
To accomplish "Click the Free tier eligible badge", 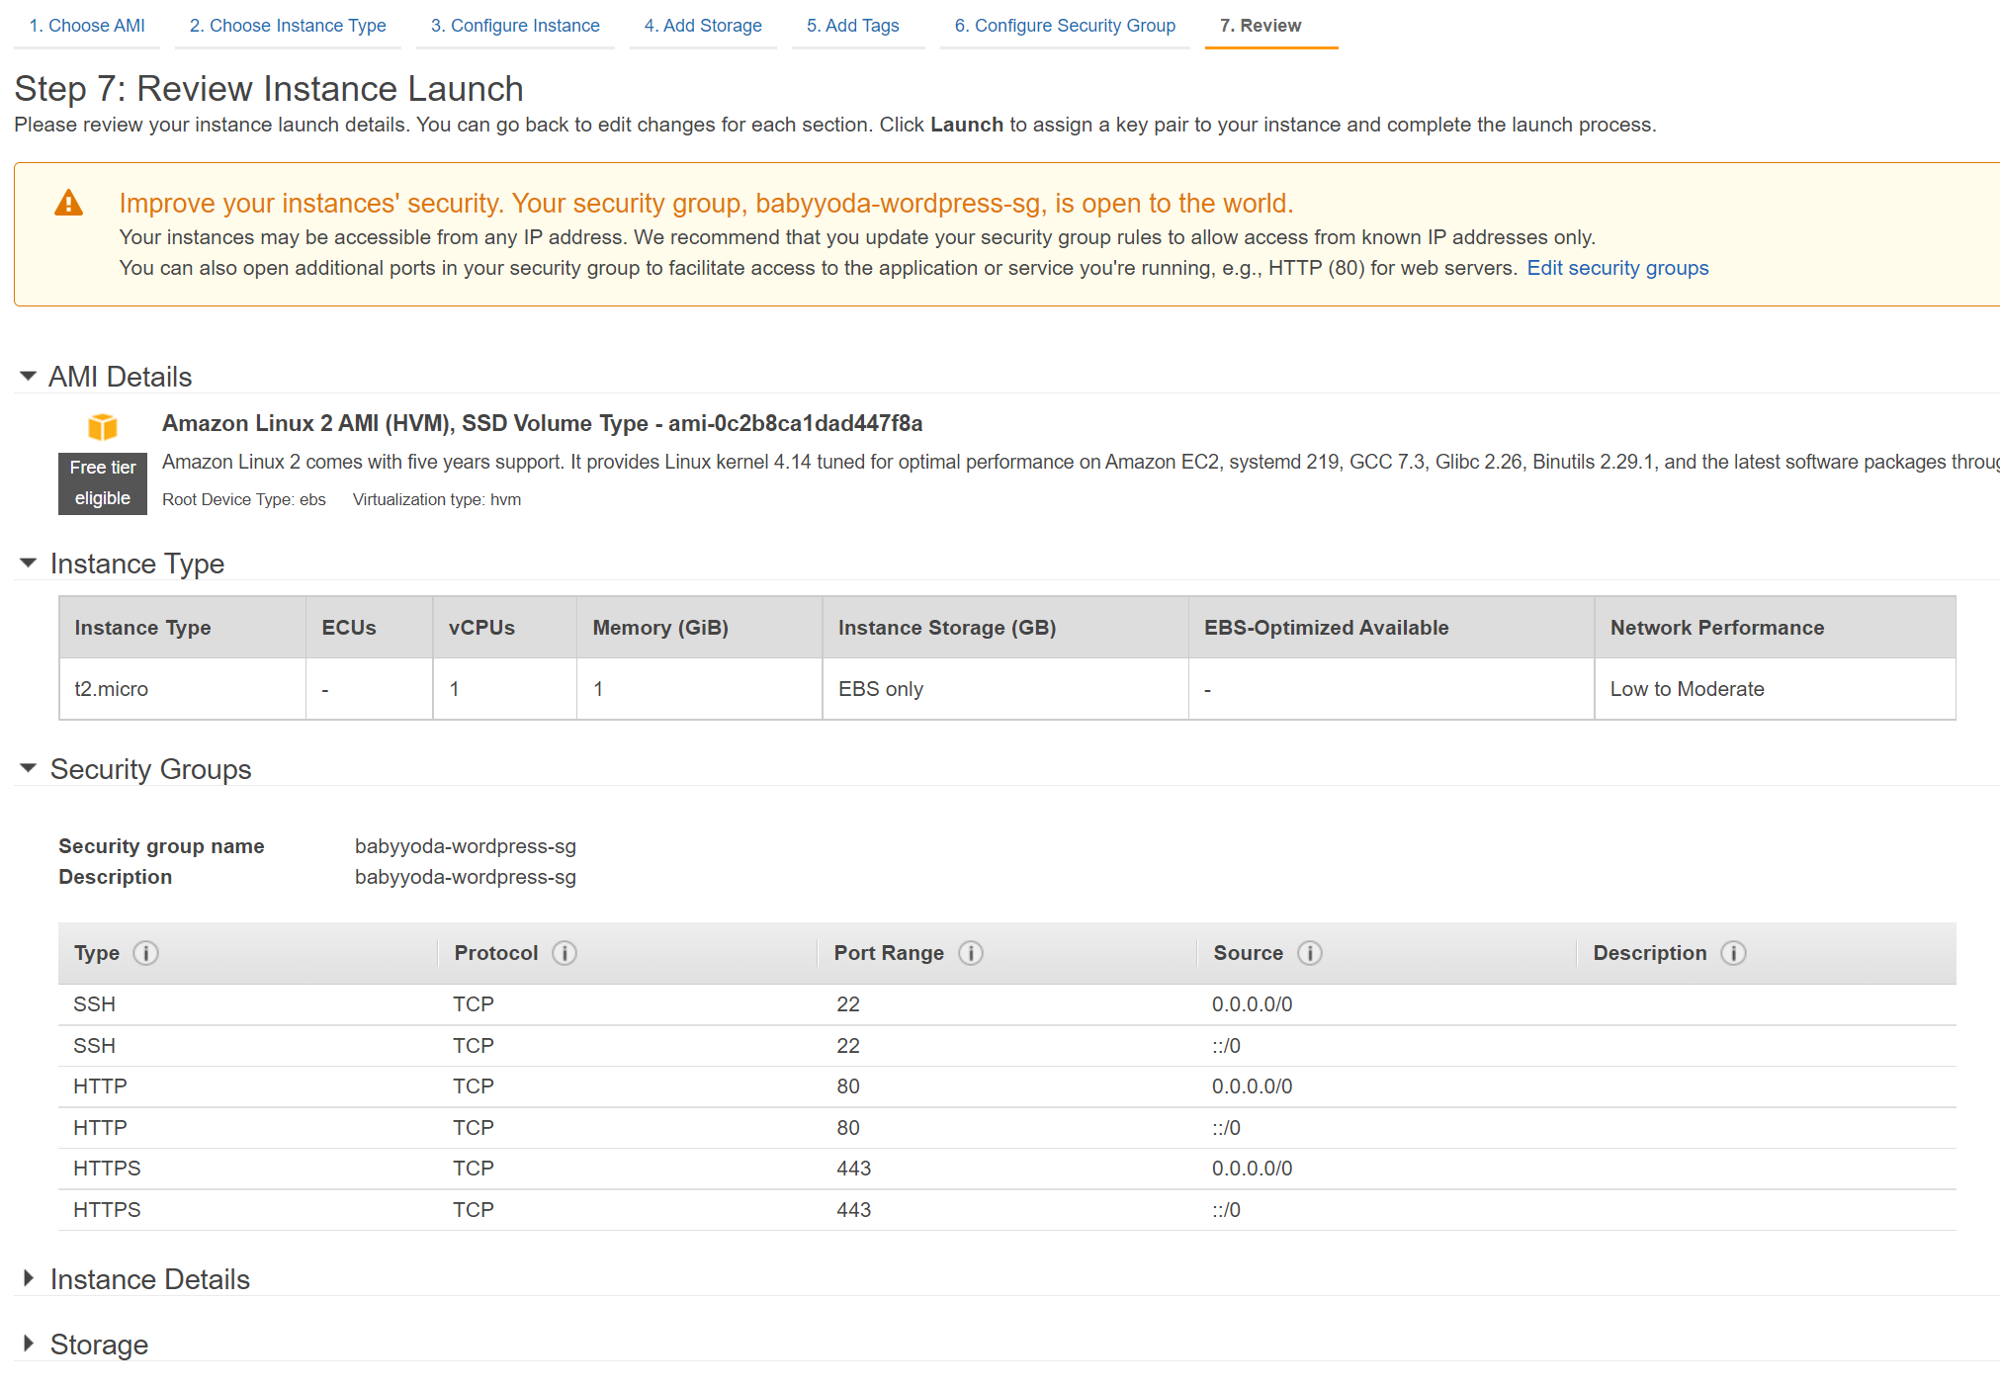I will tap(103, 483).
